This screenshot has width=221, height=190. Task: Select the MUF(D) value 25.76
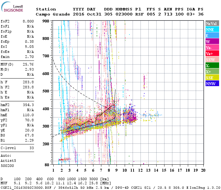[28, 65]
